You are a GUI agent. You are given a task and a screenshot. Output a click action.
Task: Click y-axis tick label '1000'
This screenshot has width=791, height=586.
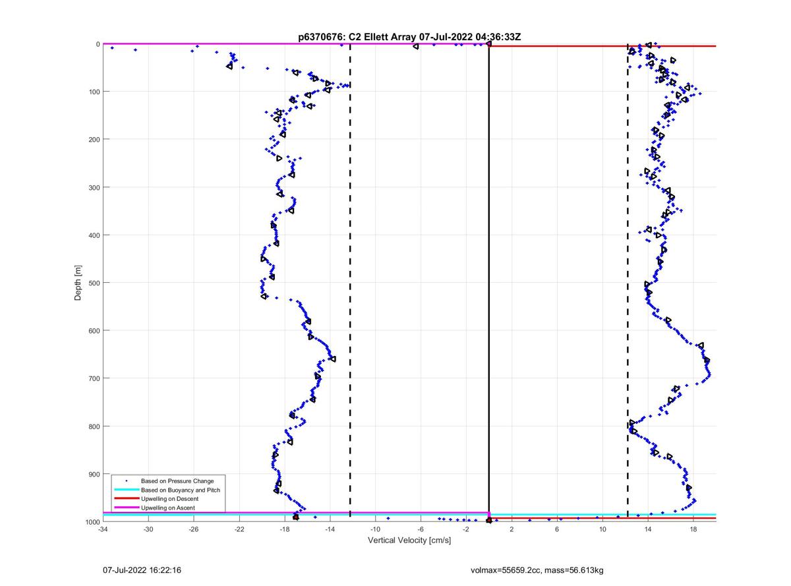pyautogui.click(x=92, y=521)
